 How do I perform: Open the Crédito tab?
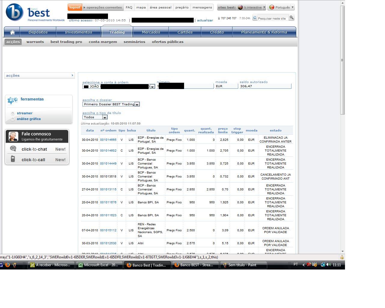pos(217,32)
